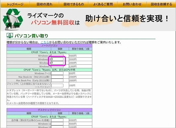Click quantity field for desktop Windows 11 row

click(57, 124)
